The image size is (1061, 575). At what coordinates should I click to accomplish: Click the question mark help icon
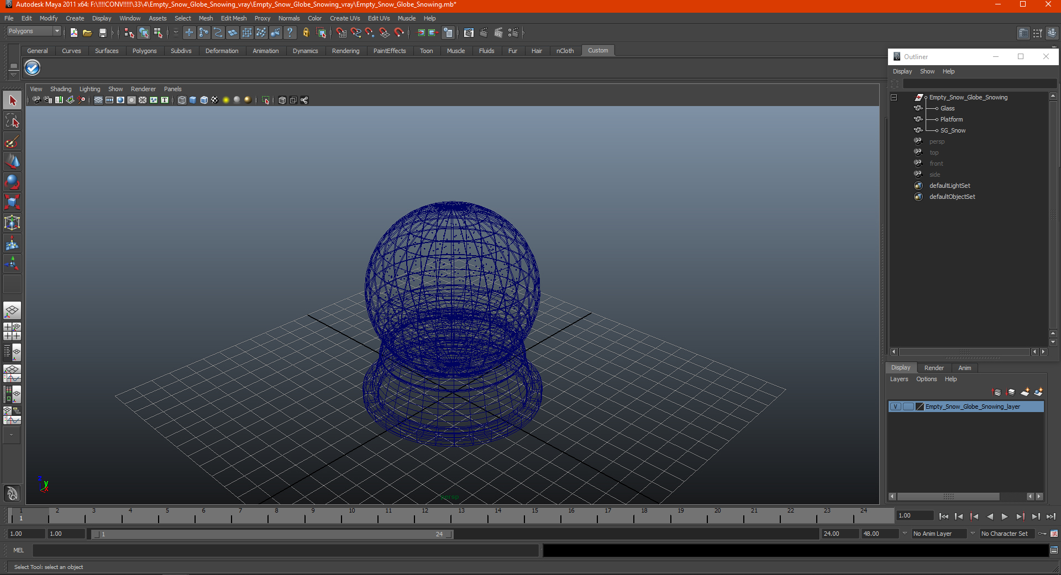290,33
